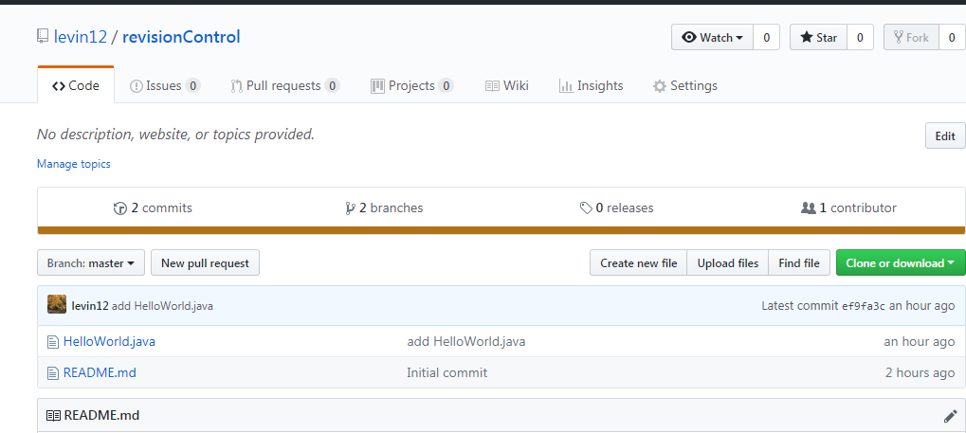966x433 pixels.
Task: Open the README.md file in the file list
Action: pyautogui.click(x=100, y=372)
